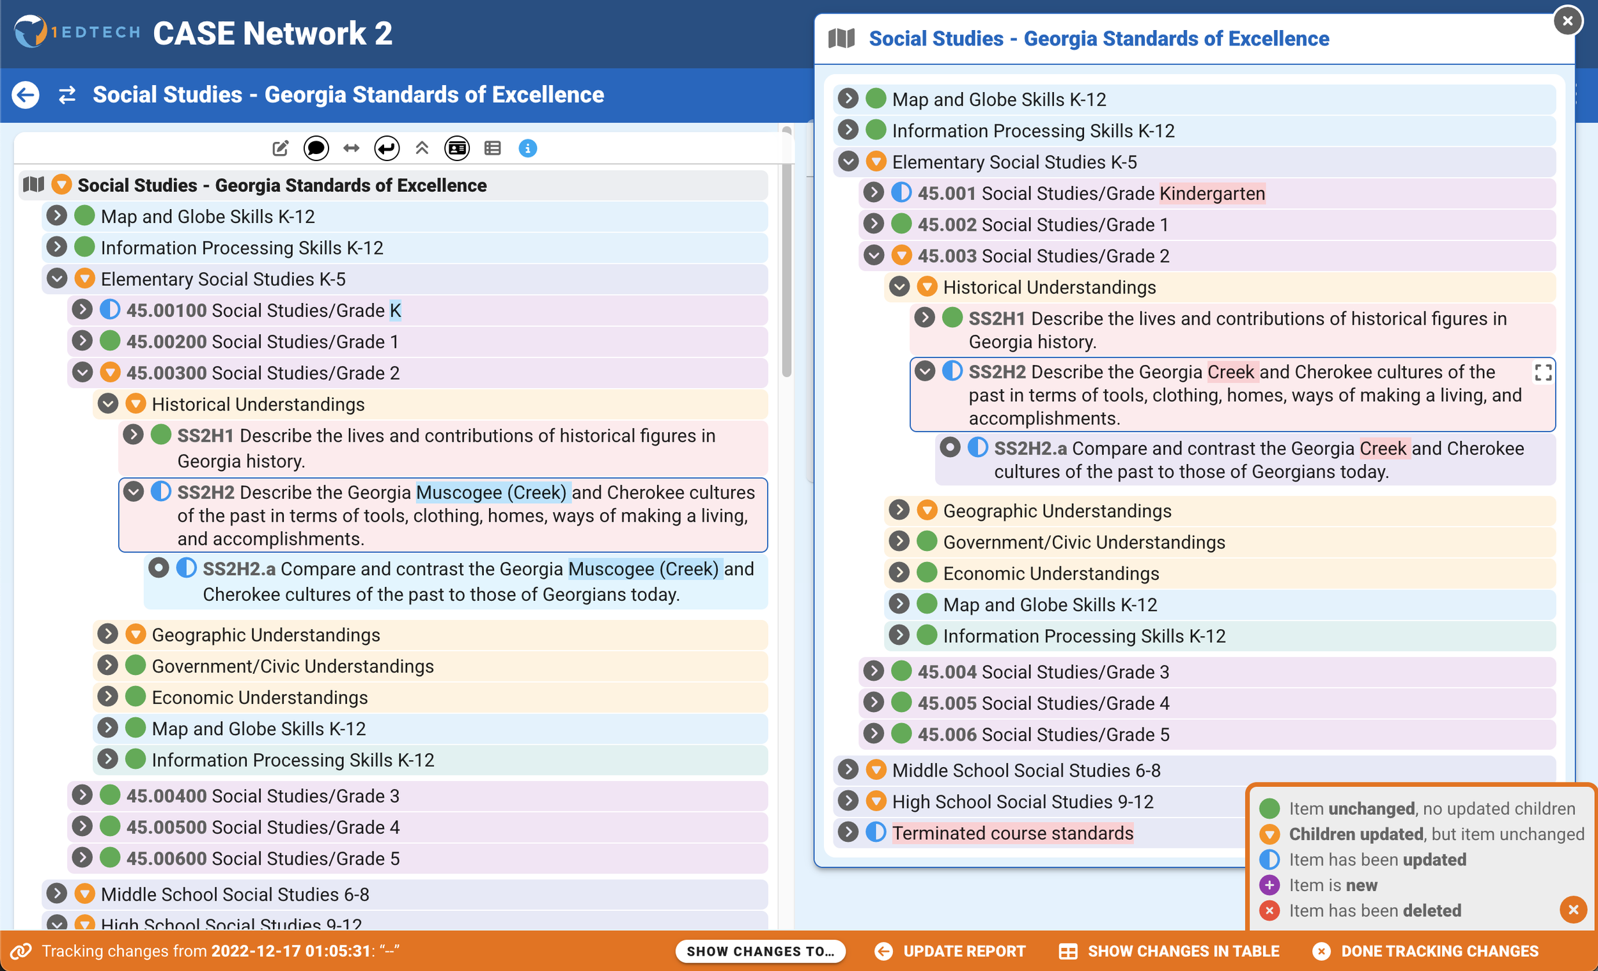This screenshot has height=971, width=1598.
Task: Click green status dot on left Map and Globe Skills K-12
Action: click(x=84, y=216)
